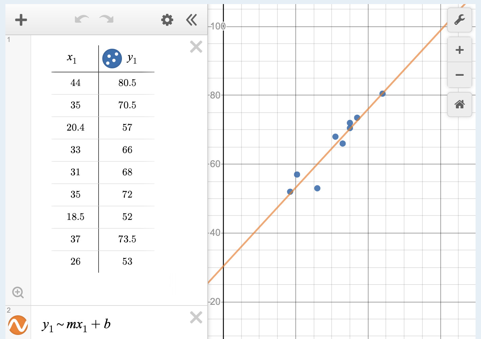Click the y-axis label 100
The image size is (481, 339).
(x=217, y=26)
